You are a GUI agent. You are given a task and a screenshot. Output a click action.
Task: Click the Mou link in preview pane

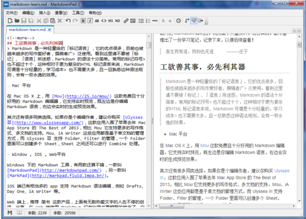click(204, 146)
